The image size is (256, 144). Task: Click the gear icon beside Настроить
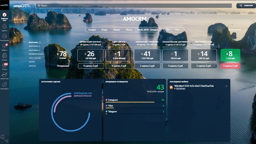(x=229, y=30)
